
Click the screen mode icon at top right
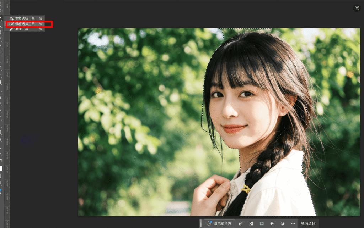pos(357,8)
